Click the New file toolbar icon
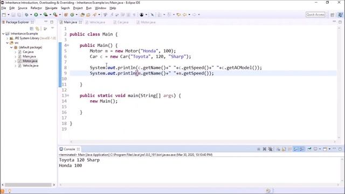The image size is (345, 194). (x=4, y=15)
